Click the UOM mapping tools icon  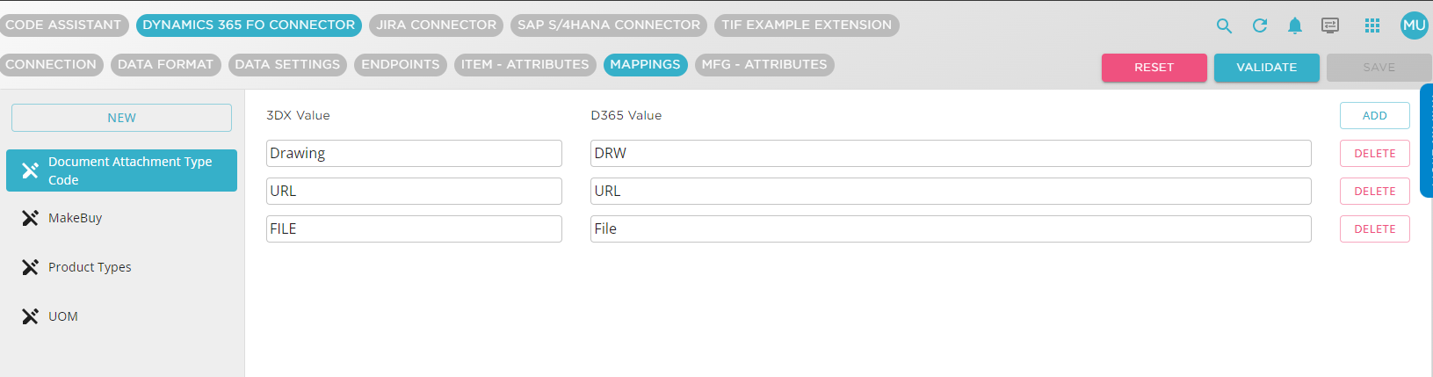(30, 316)
